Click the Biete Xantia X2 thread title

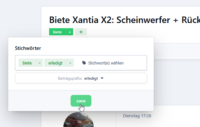click(x=125, y=20)
